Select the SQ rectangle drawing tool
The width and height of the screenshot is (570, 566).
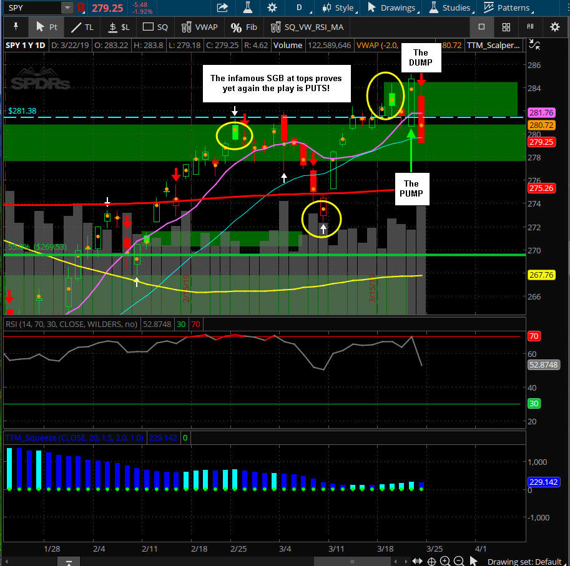coord(155,27)
